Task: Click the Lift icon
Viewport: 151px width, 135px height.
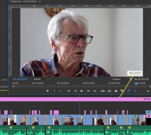Action: click(x=103, y=91)
